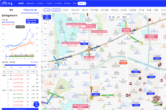Image resolution: width=166 pixels, height=110 pixels.
Task: Open the 가격 map side menu
Action: (x=45, y=34)
